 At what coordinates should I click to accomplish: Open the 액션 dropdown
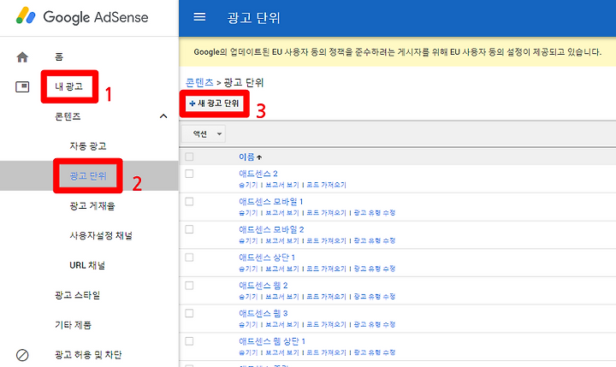pyautogui.click(x=204, y=134)
